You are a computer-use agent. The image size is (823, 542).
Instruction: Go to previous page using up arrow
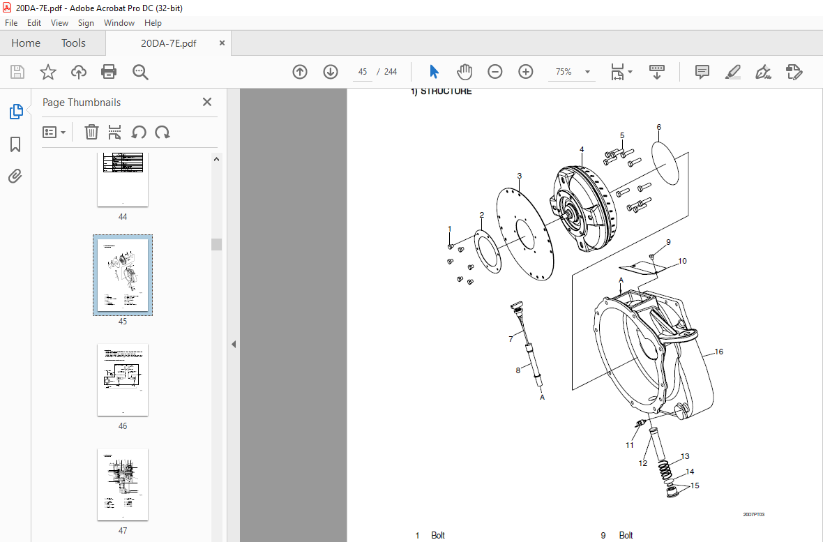tap(300, 72)
